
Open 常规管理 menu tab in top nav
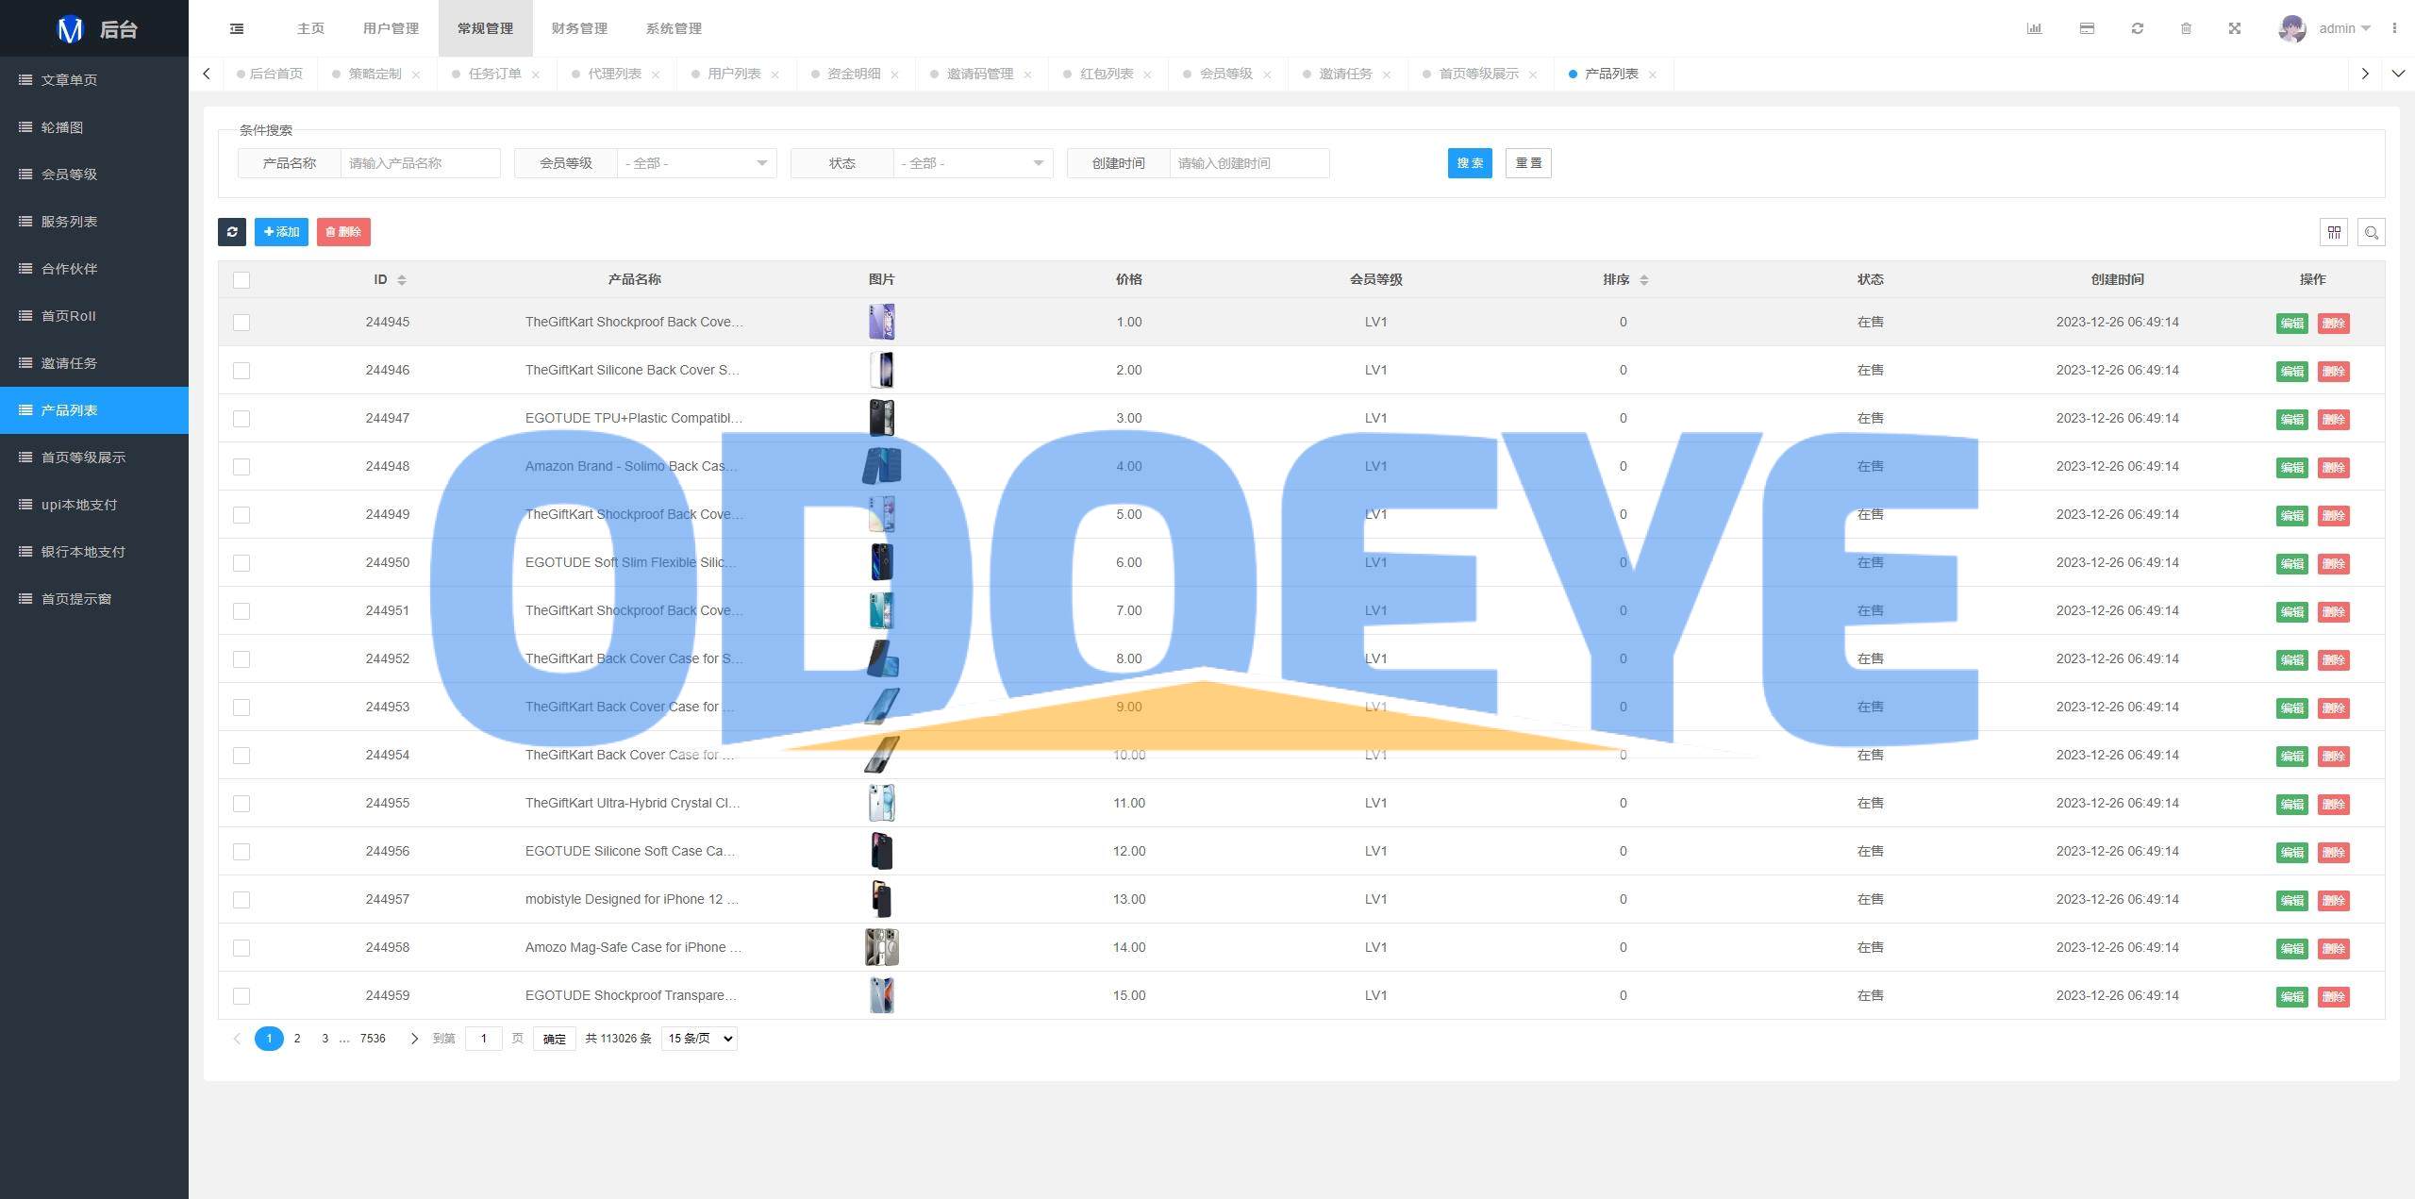tap(485, 27)
